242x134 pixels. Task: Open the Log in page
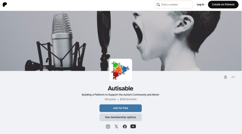pos(200,5)
